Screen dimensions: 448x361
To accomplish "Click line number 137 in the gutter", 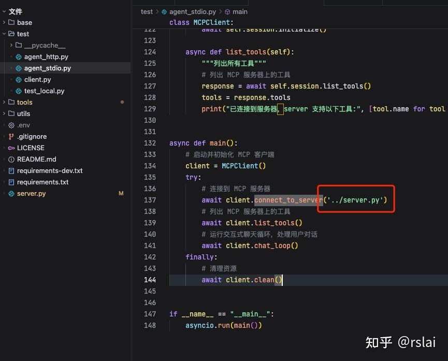I will [x=150, y=200].
